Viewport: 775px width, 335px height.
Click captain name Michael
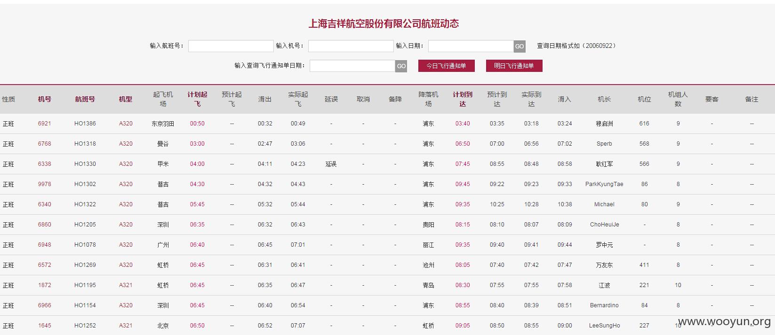pos(604,204)
